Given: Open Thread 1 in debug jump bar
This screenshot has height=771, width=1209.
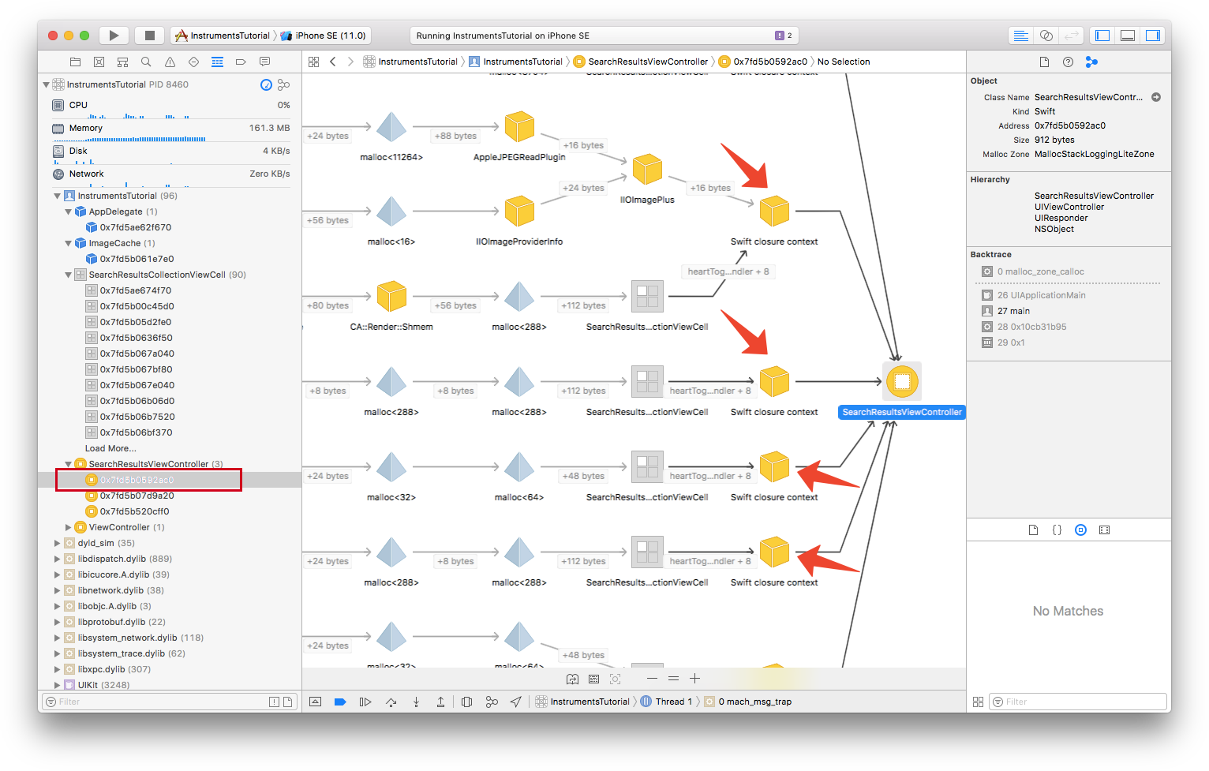Looking at the screenshot, I should pyautogui.click(x=667, y=702).
